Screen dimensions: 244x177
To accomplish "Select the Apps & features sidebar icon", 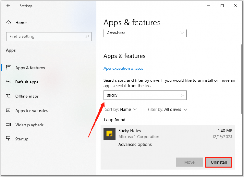I will pos(8,67).
